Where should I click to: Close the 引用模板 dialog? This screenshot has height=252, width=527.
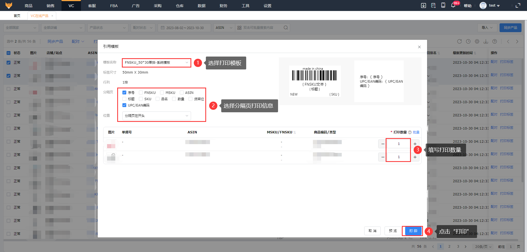pos(419,47)
